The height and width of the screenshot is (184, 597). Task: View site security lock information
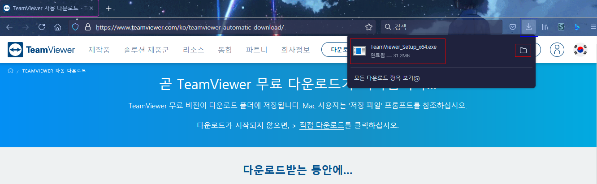click(88, 27)
